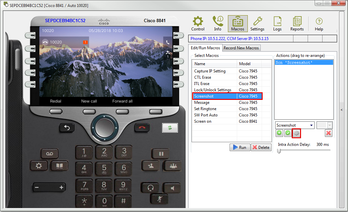This screenshot has width=348, height=212.
Task: Select the ITL Erase macro row
Action: (232, 83)
